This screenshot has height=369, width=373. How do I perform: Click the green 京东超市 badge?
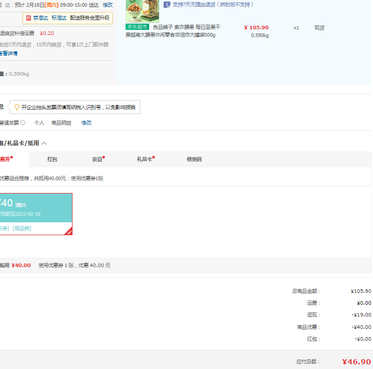pyautogui.click(x=137, y=27)
